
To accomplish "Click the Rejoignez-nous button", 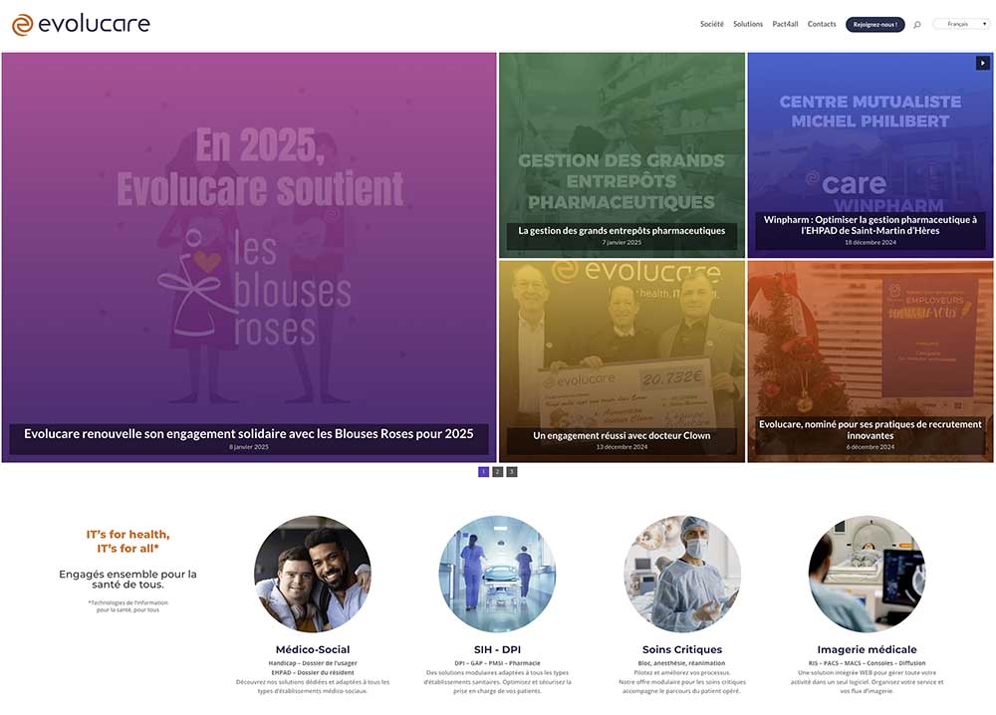I will [x=874, y=24].
